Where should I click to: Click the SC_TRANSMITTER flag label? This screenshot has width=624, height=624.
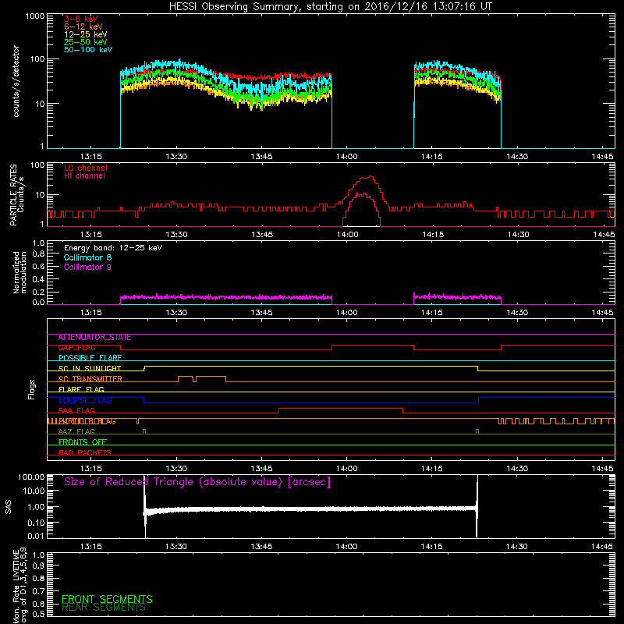pyautogui.click(x=90, y=379)
